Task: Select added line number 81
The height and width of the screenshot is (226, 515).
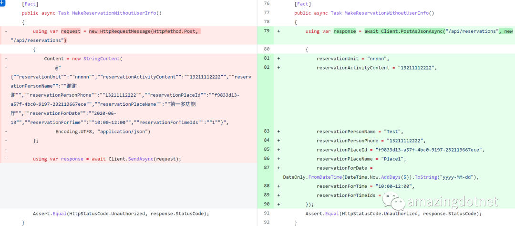Action: click(267, 58)
